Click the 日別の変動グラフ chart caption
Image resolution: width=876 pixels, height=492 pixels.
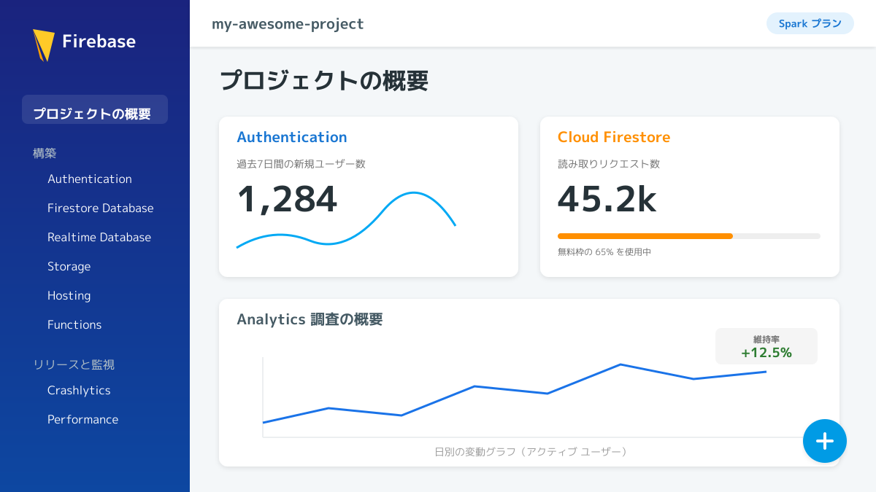(x=531, y=452)
